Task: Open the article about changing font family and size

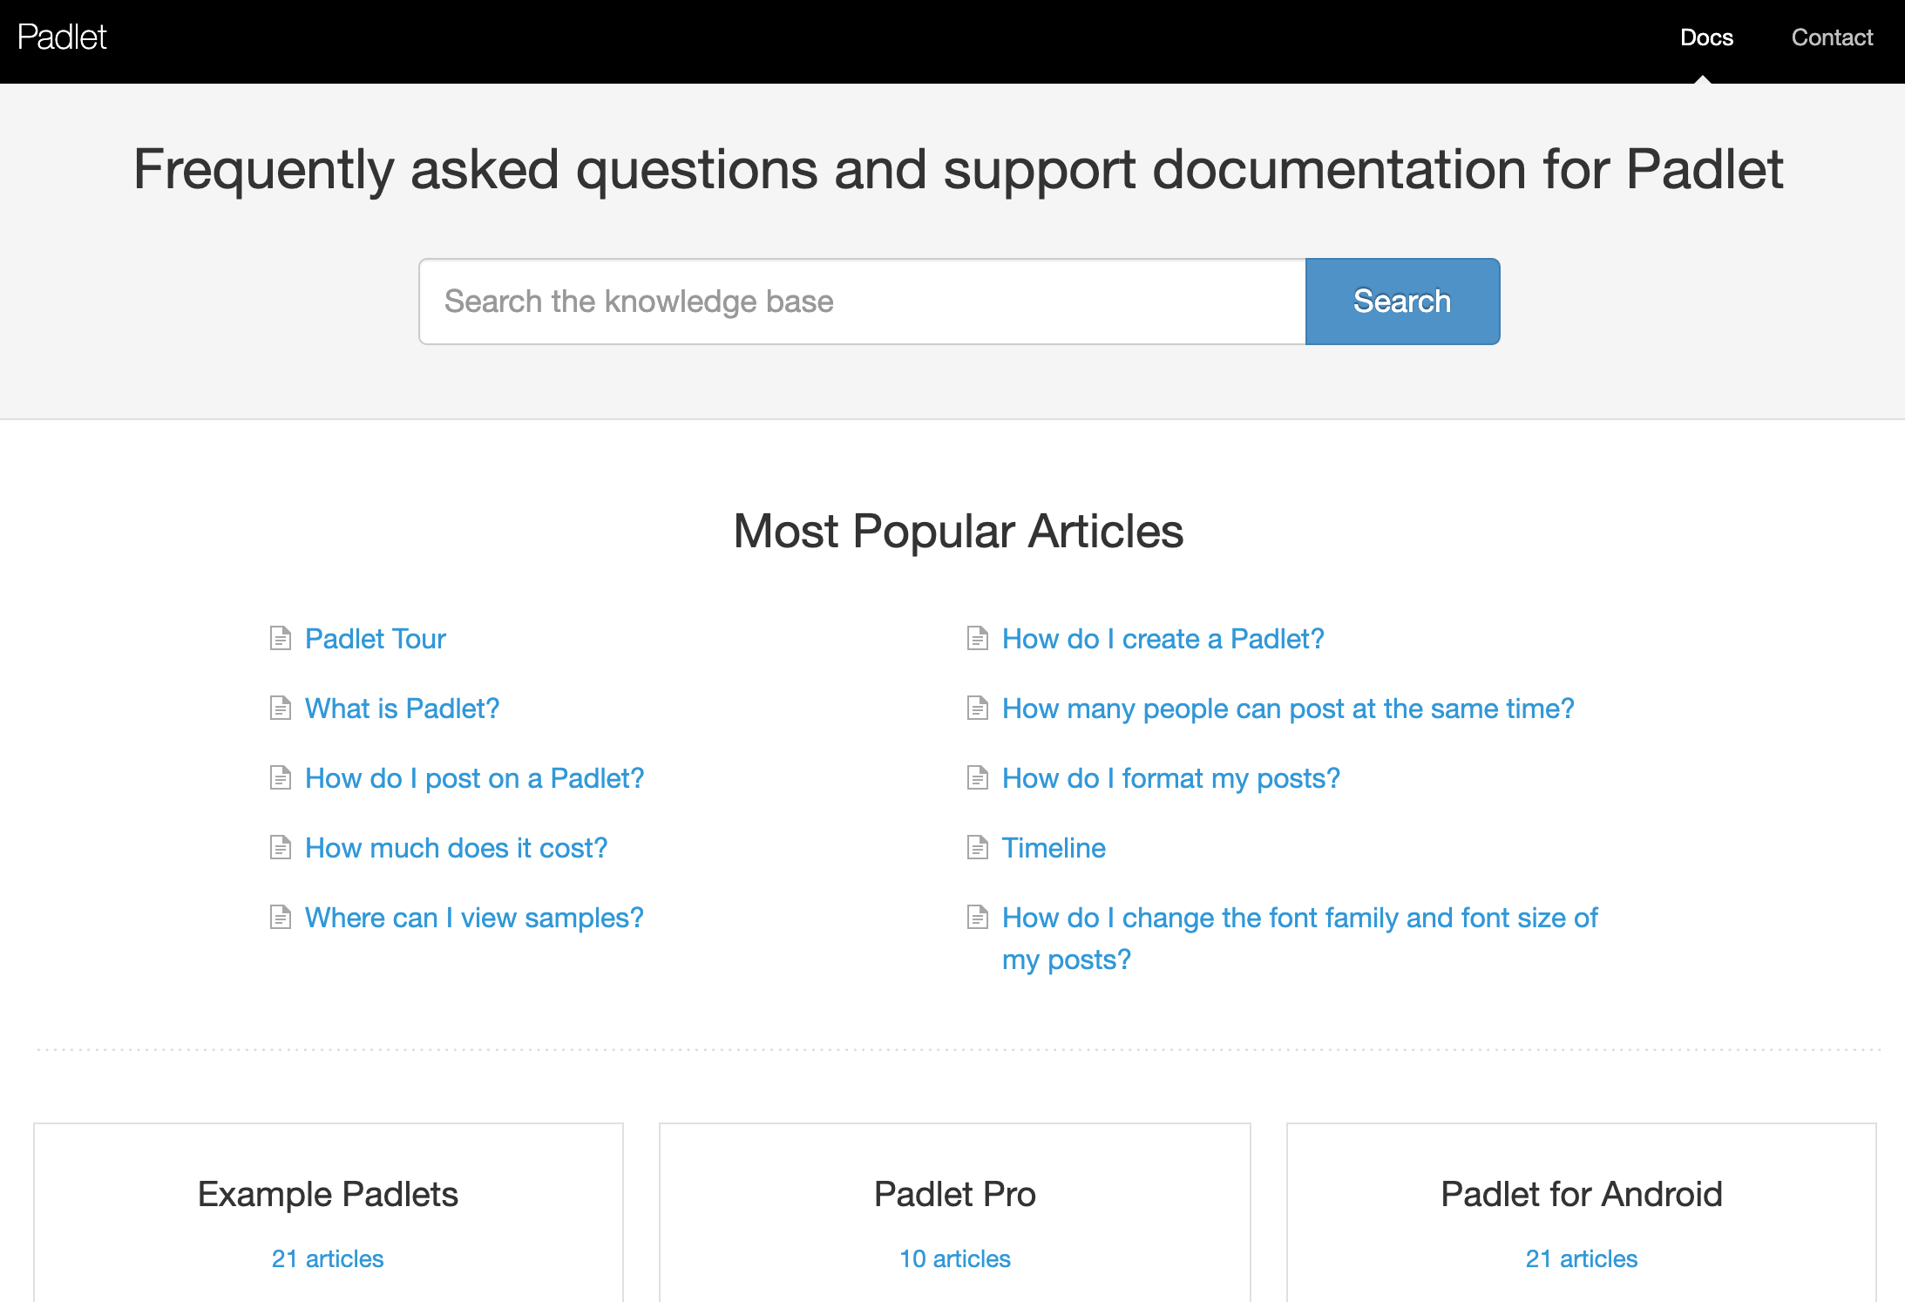Action: tap(1298, 919)
